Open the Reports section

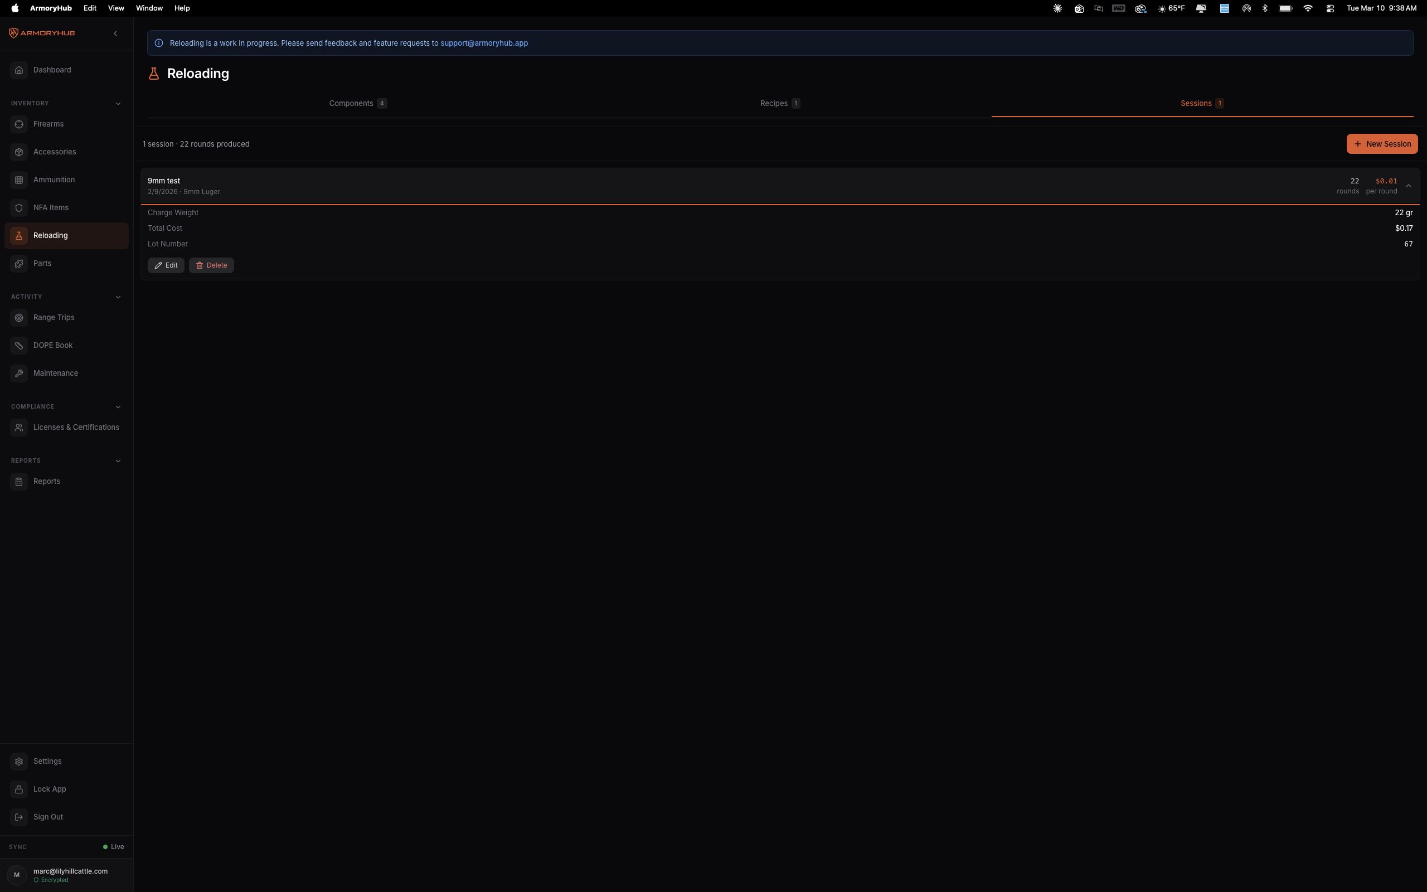point(47,481)
